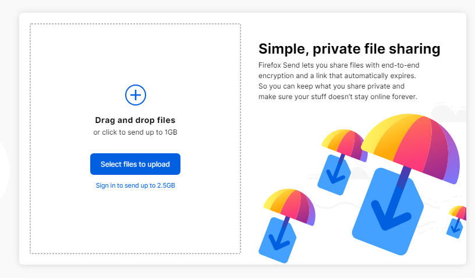This screenshot has height=278, width=475.
Task: Click the tiny umbrella file at right edge
Action: tap(457, 222)
